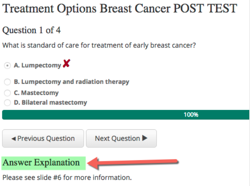The width and height of the screenshot is (252, 186).
Task: Advance using the Next Question button
Action: coord(121,139)
